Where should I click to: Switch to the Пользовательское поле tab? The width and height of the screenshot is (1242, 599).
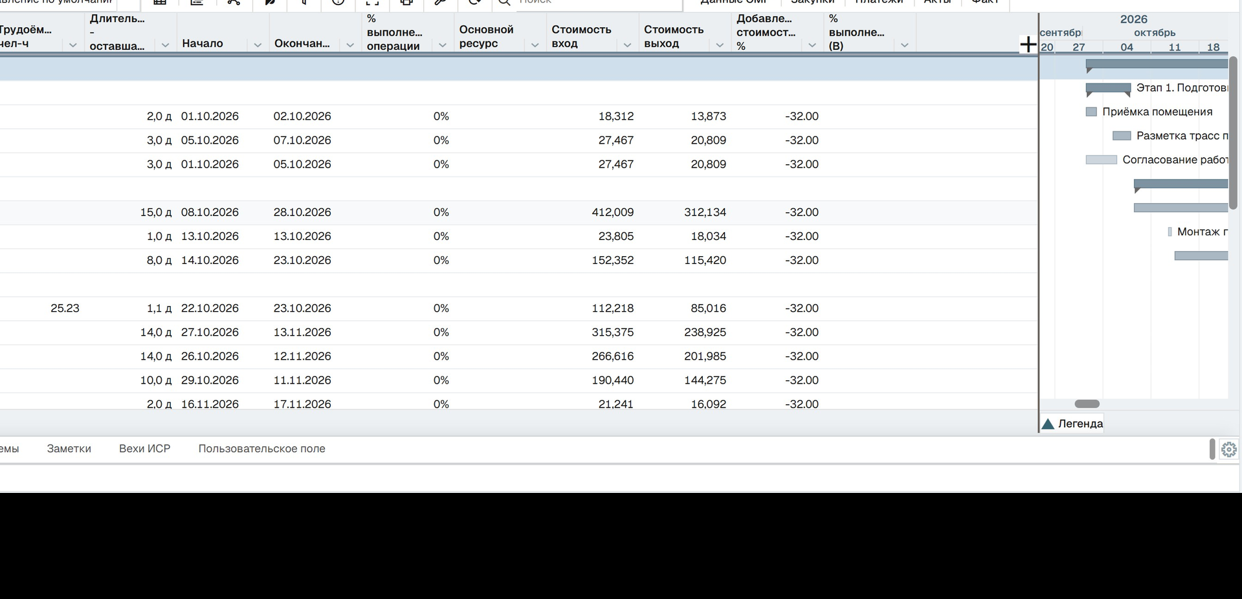tap(261, 448)
